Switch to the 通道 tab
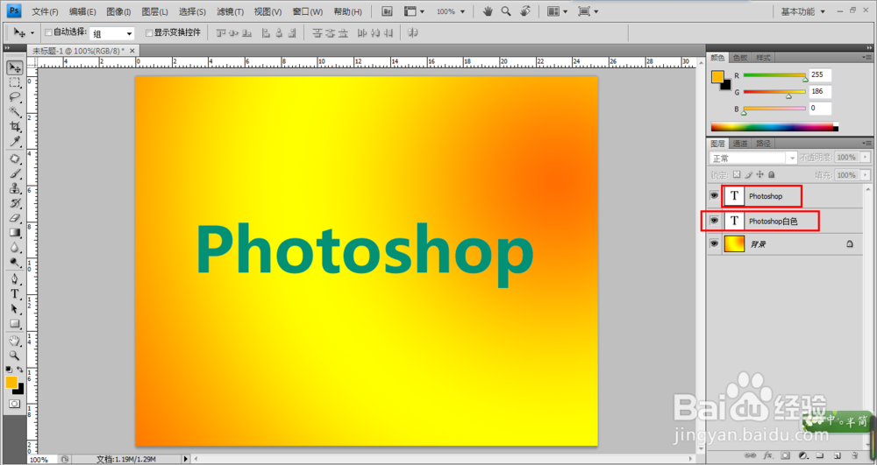The image size is (877, 465). [x=740, y=144]
